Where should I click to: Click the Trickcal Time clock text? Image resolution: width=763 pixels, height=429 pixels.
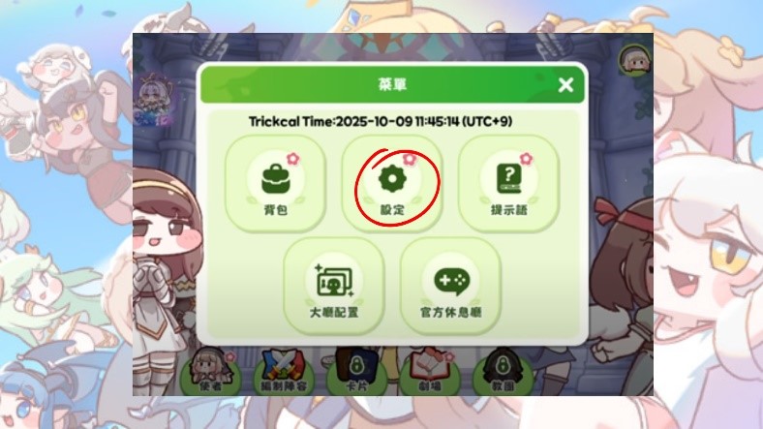coord(380,121)
